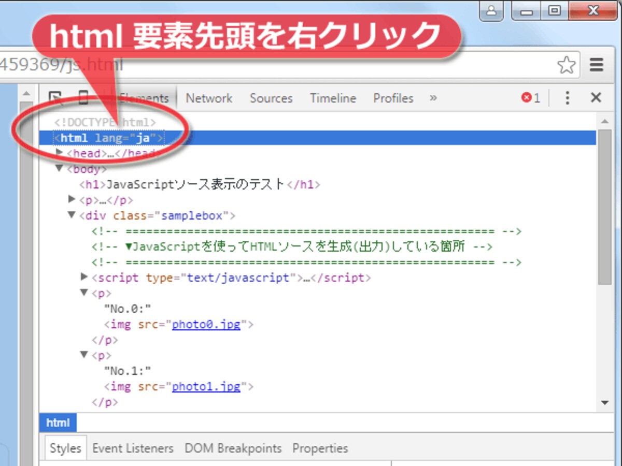This screenshot has width=622, height=466.
Task: Click the page scrollbar up arrow left of DevTools
Action: 26,94
